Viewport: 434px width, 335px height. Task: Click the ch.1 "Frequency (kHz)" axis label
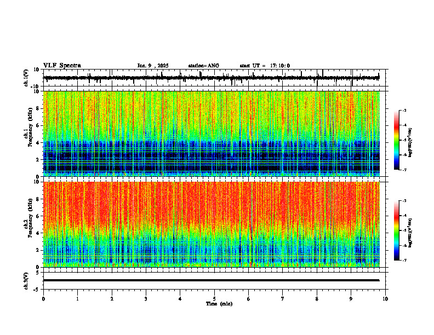point(30,127)
